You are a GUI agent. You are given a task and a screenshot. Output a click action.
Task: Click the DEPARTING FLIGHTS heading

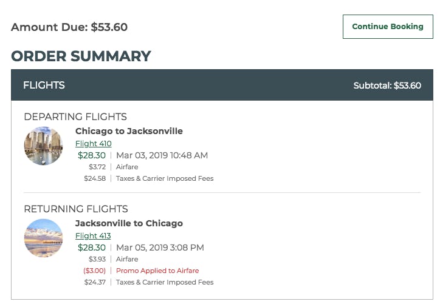[x=75, y=116]
